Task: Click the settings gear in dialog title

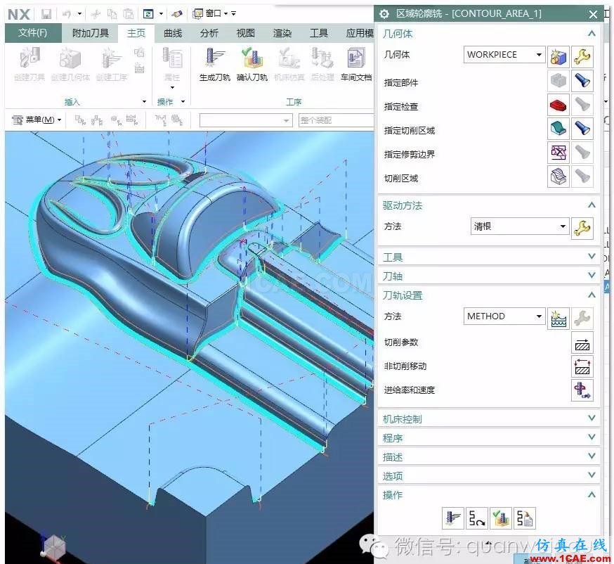Action: tap(384, 14)
